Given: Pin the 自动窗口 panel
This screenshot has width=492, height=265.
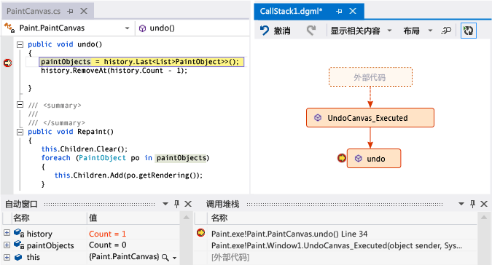Looking at the screenshot, I should click(x=176, y=205).
